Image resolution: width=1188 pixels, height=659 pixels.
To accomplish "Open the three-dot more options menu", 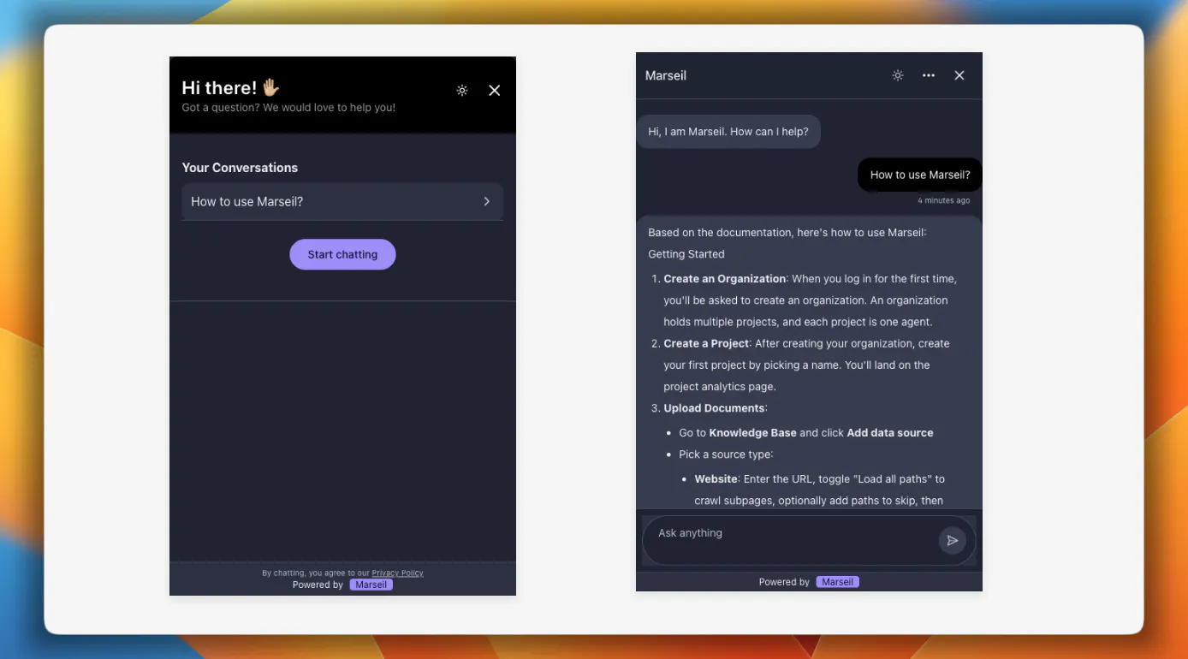I will [929, 75].
